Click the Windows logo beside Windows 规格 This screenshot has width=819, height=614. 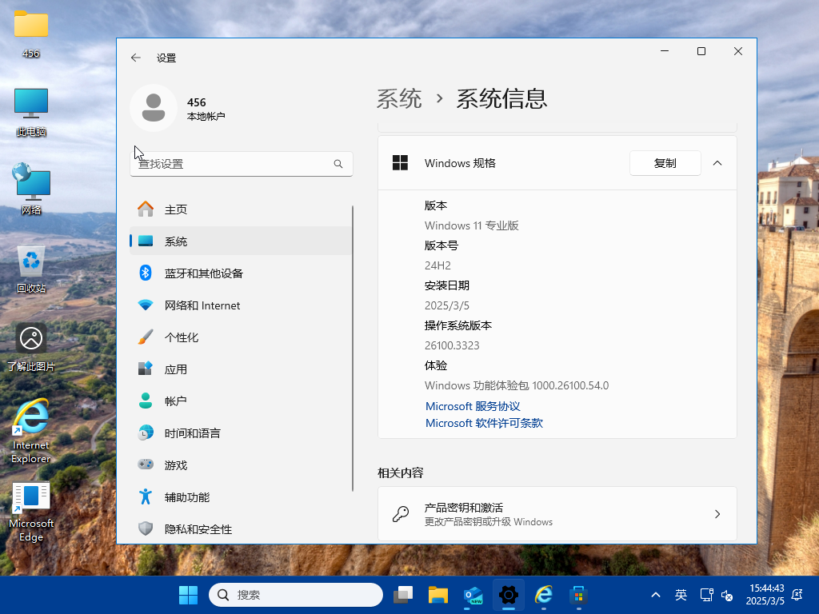(400, 163)
